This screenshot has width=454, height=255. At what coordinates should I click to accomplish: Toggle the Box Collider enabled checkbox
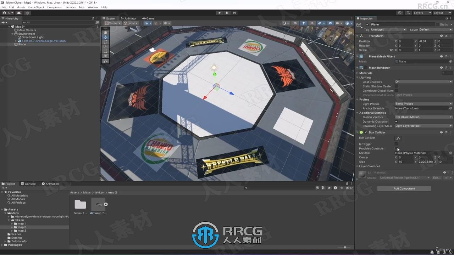[366, 132]
